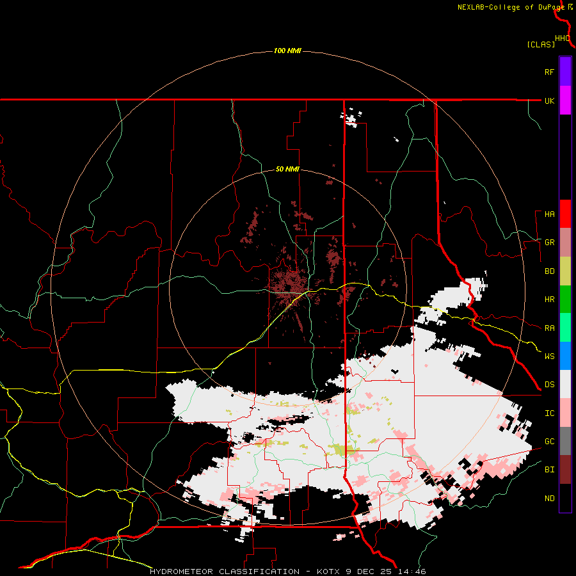576x576 pixels.
Task: Click the UK legend label
Action: [549, 100]
